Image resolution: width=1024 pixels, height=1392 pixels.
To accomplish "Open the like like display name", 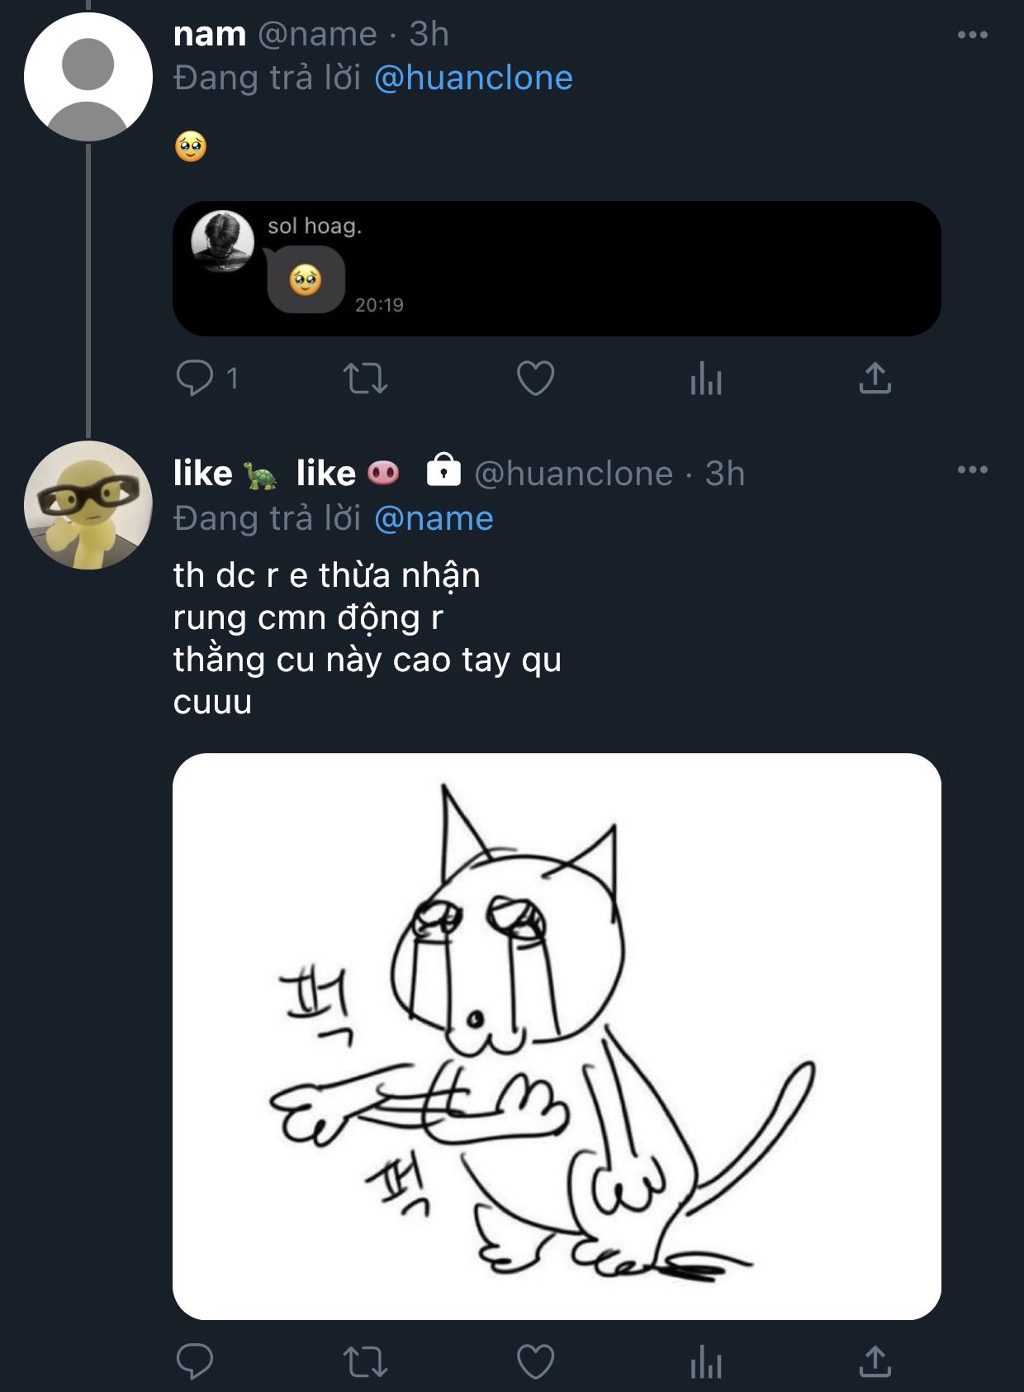I will [286, 474].
